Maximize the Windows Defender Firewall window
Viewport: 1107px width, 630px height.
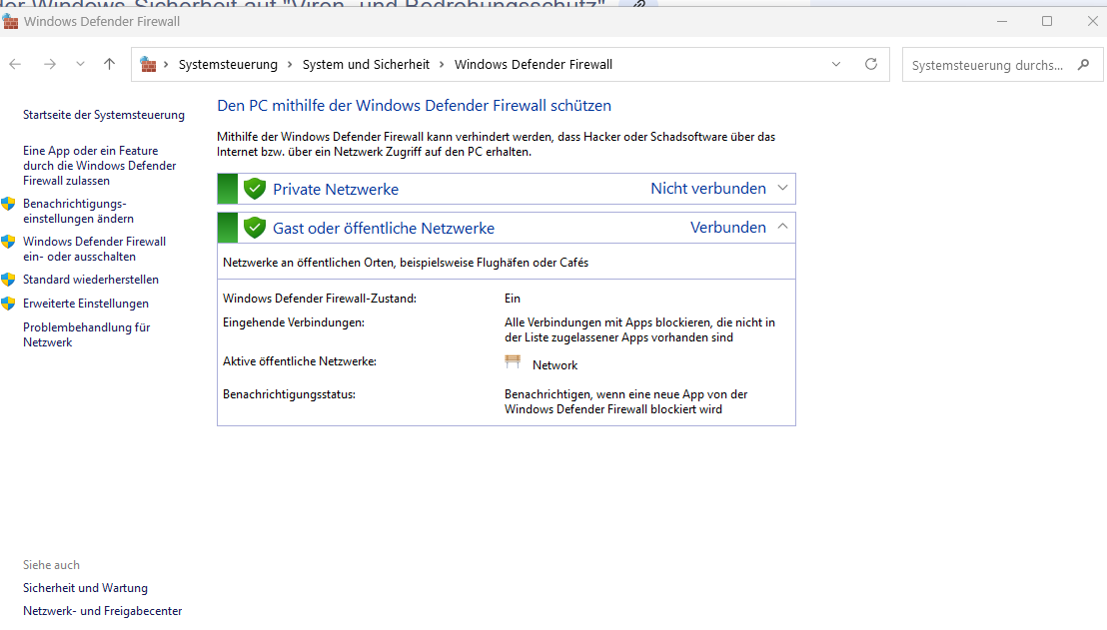coord(1047,21)
